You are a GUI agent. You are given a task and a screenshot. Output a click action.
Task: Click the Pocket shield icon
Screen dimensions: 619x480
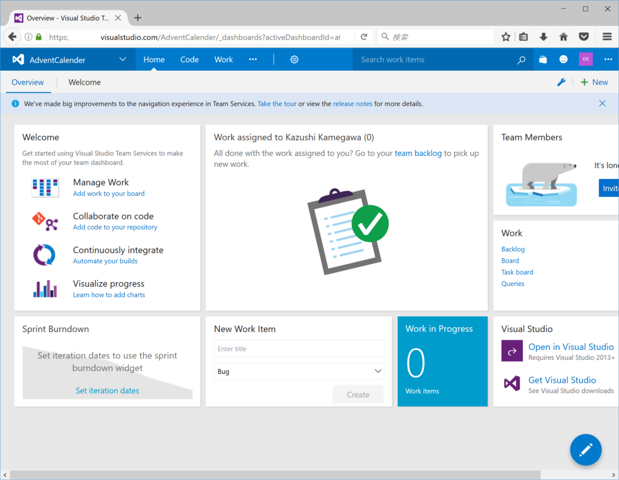pos(584,37)
